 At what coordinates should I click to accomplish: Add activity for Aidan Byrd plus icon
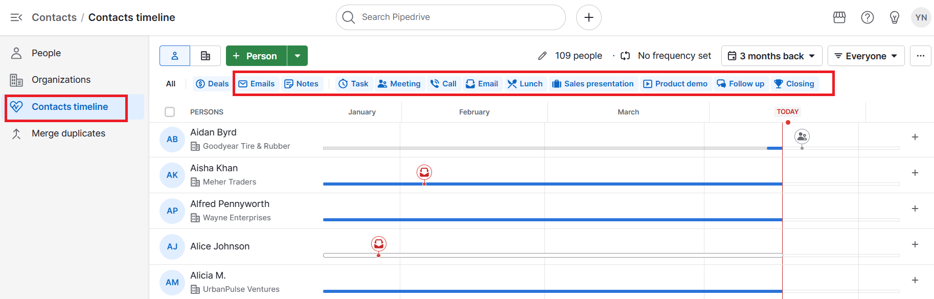click(x=915, y=137)
